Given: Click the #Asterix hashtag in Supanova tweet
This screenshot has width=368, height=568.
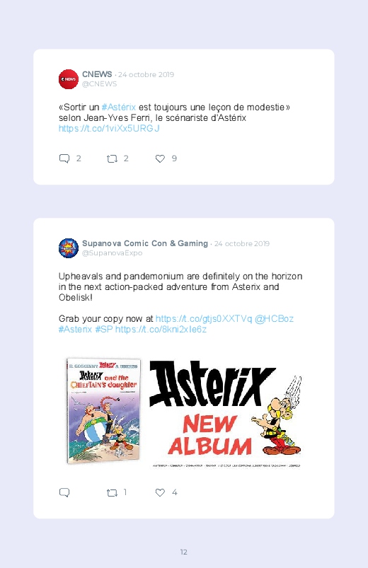Looking at the screenshot, I should pyautogui.click(x=76, y=330).
